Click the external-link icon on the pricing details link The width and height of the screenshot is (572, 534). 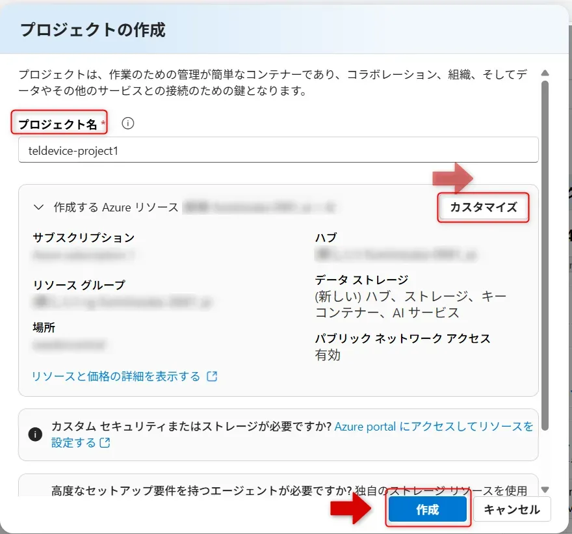click(213, 376)
